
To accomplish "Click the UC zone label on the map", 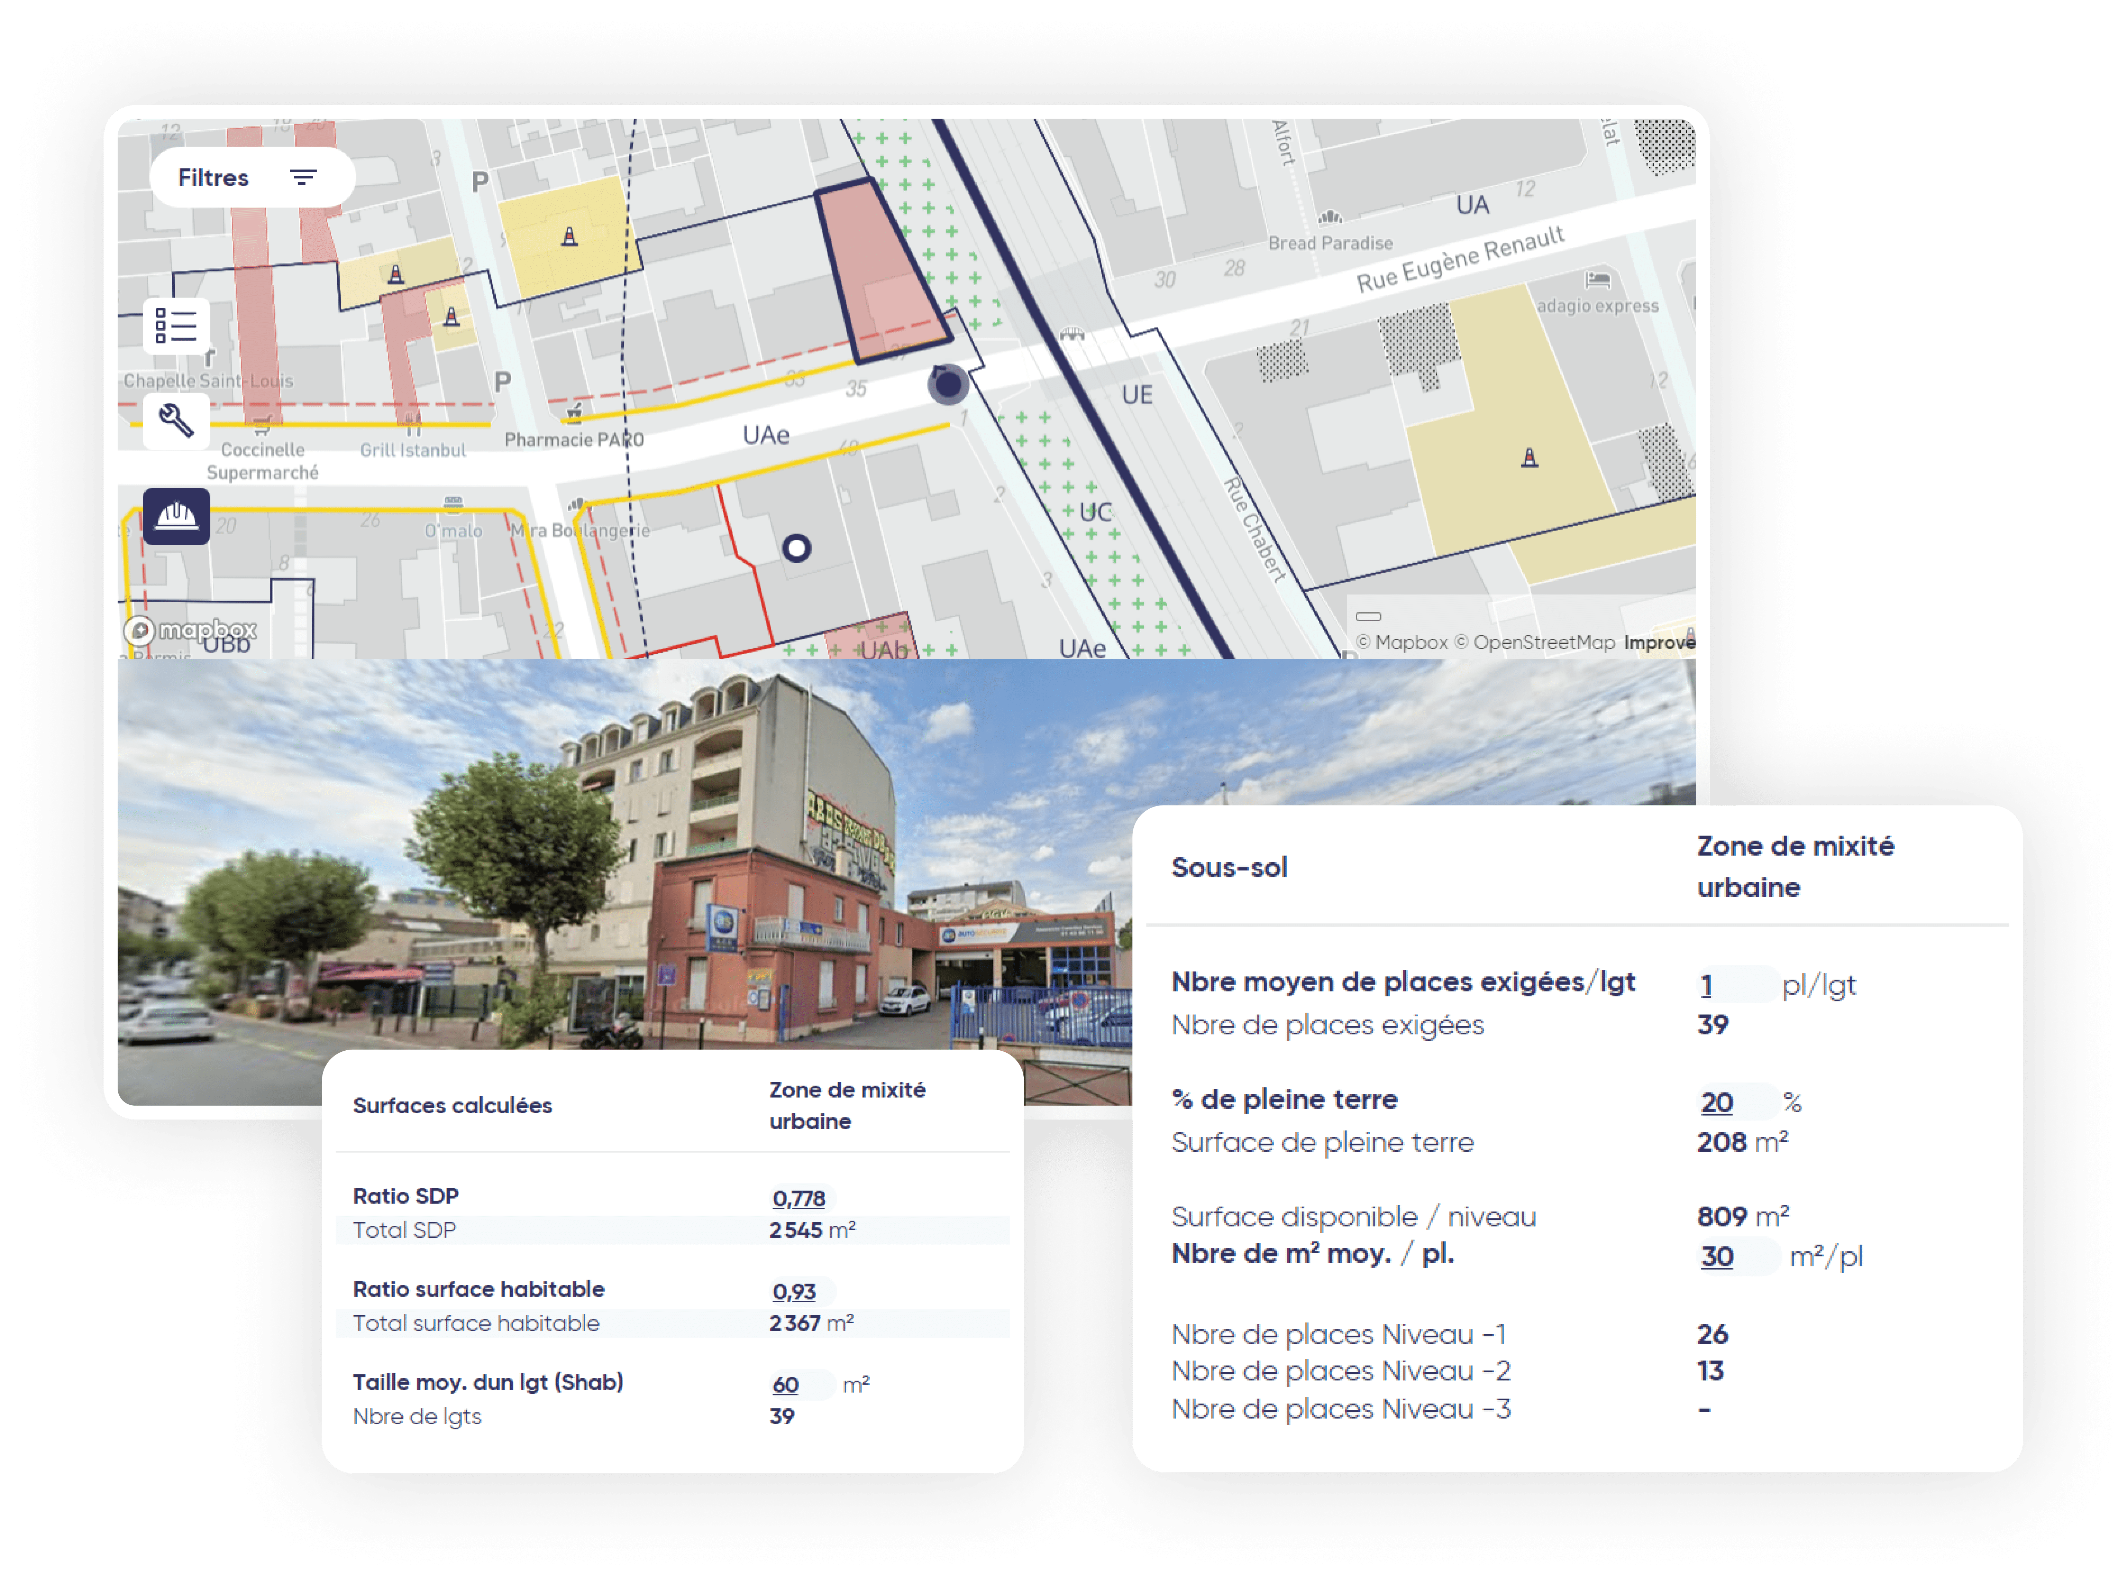I will (1095, 512).
